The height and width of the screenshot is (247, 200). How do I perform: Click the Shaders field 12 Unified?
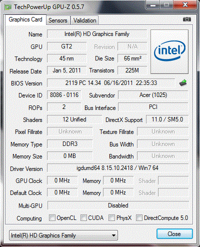[74, 119]
